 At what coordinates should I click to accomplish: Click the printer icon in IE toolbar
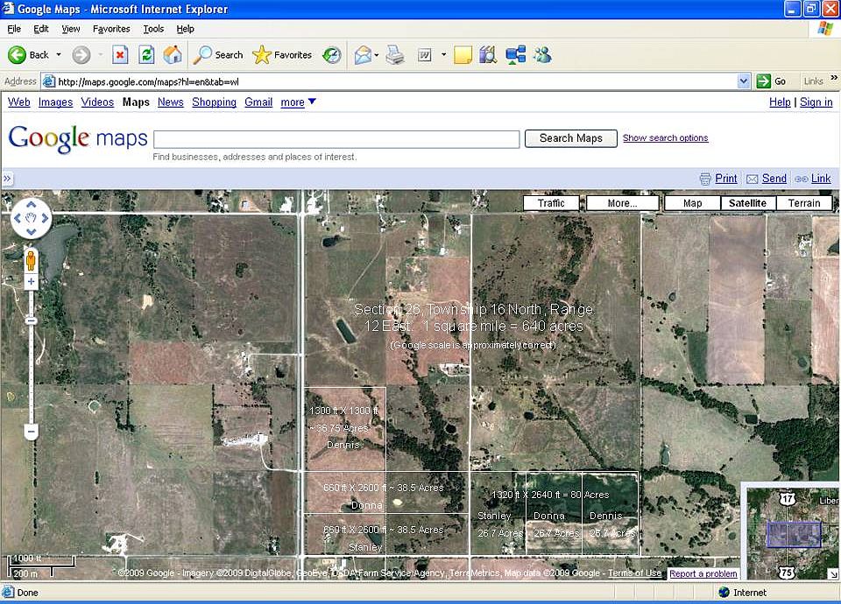click(x=395, y=54)
